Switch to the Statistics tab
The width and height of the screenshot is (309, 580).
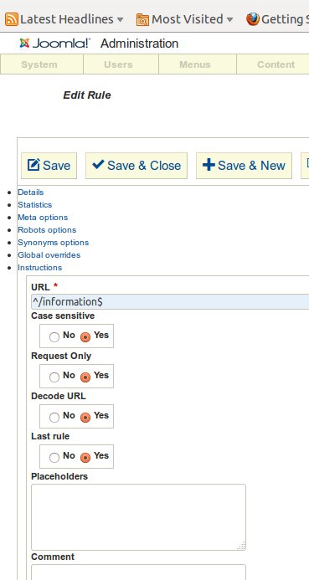[35, 204]
